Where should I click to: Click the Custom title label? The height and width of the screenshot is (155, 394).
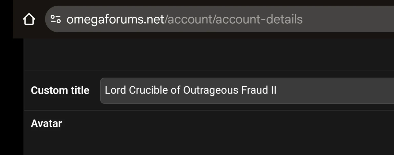click(60, 91)
